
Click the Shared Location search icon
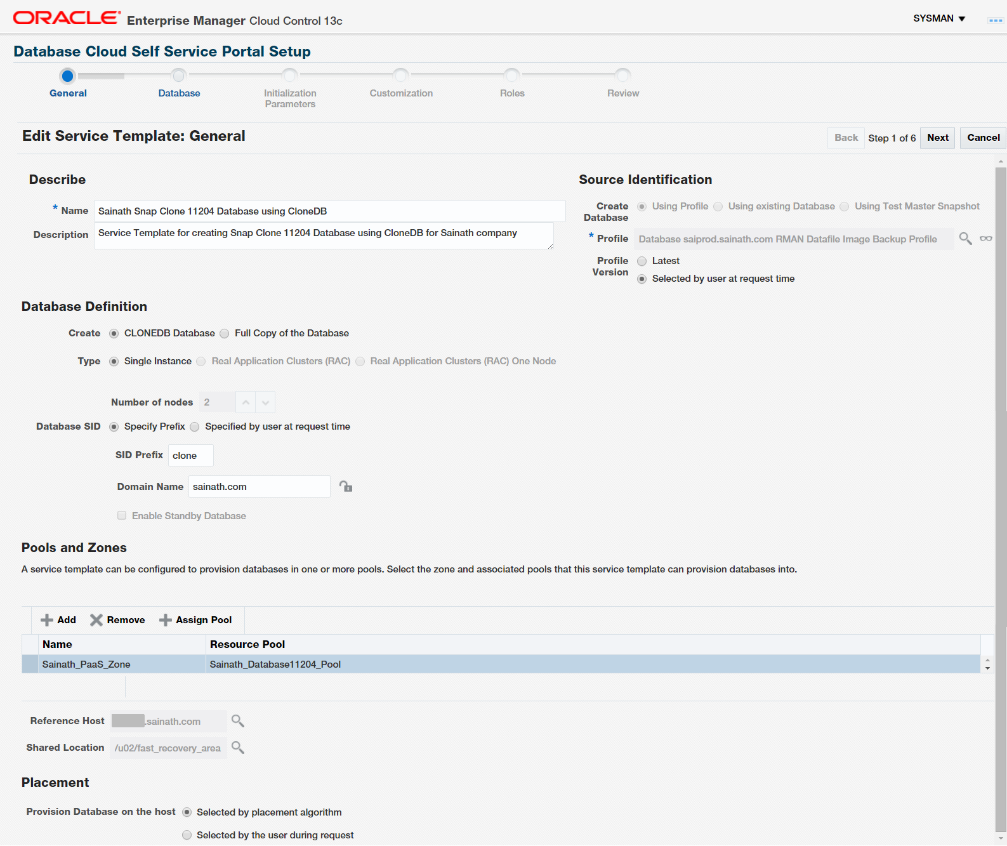click(238, 748)
